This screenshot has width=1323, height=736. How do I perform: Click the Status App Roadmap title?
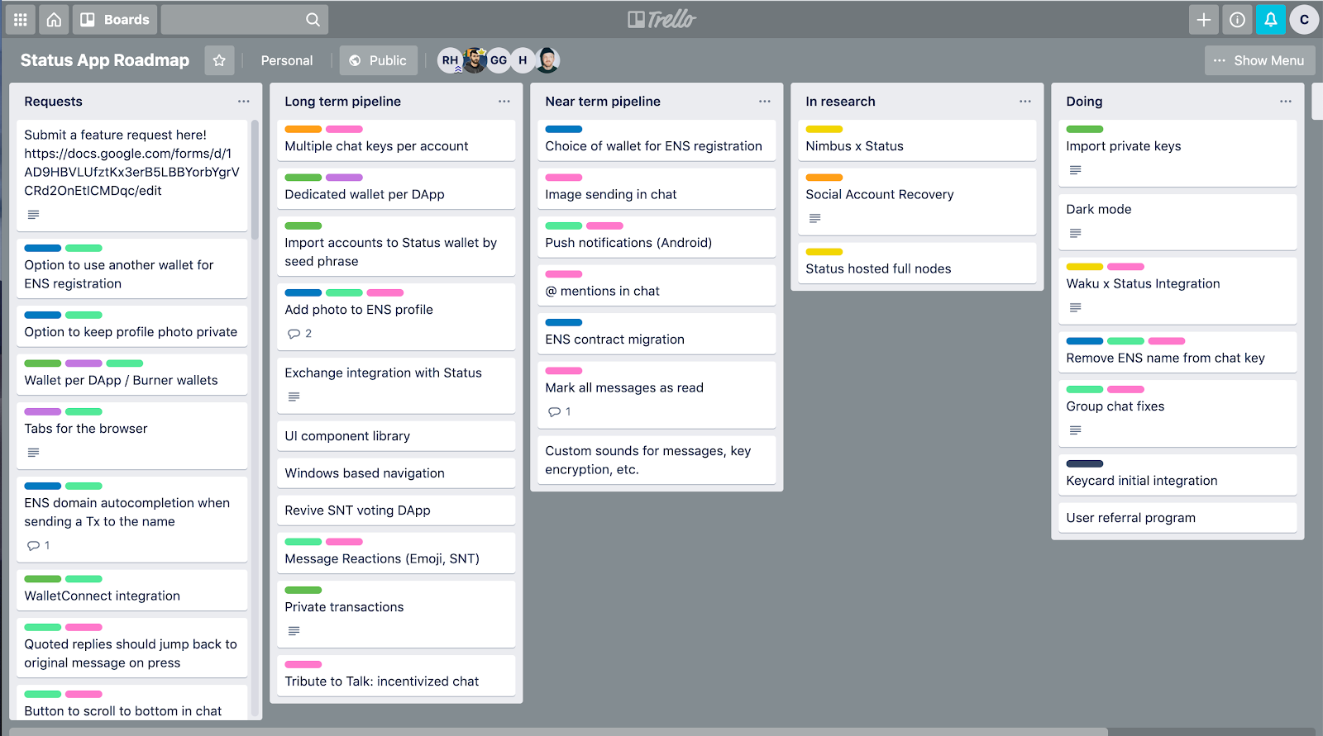pos(105,60)
